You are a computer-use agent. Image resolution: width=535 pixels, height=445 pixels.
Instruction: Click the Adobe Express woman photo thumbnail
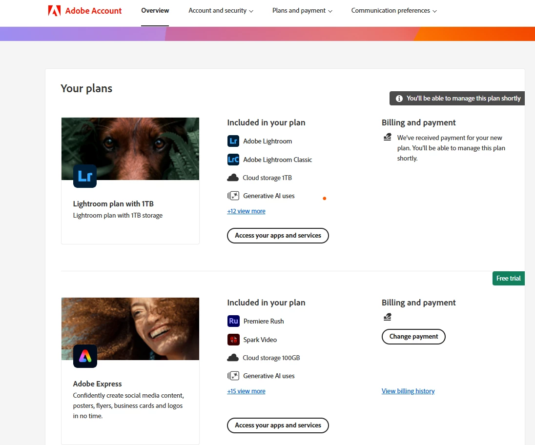click(130, 329)
